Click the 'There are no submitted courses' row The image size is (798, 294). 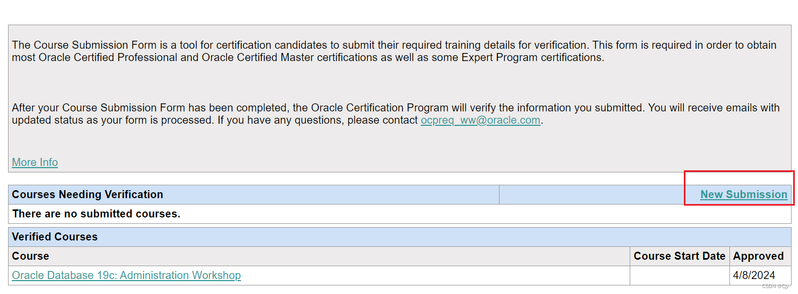96,214
